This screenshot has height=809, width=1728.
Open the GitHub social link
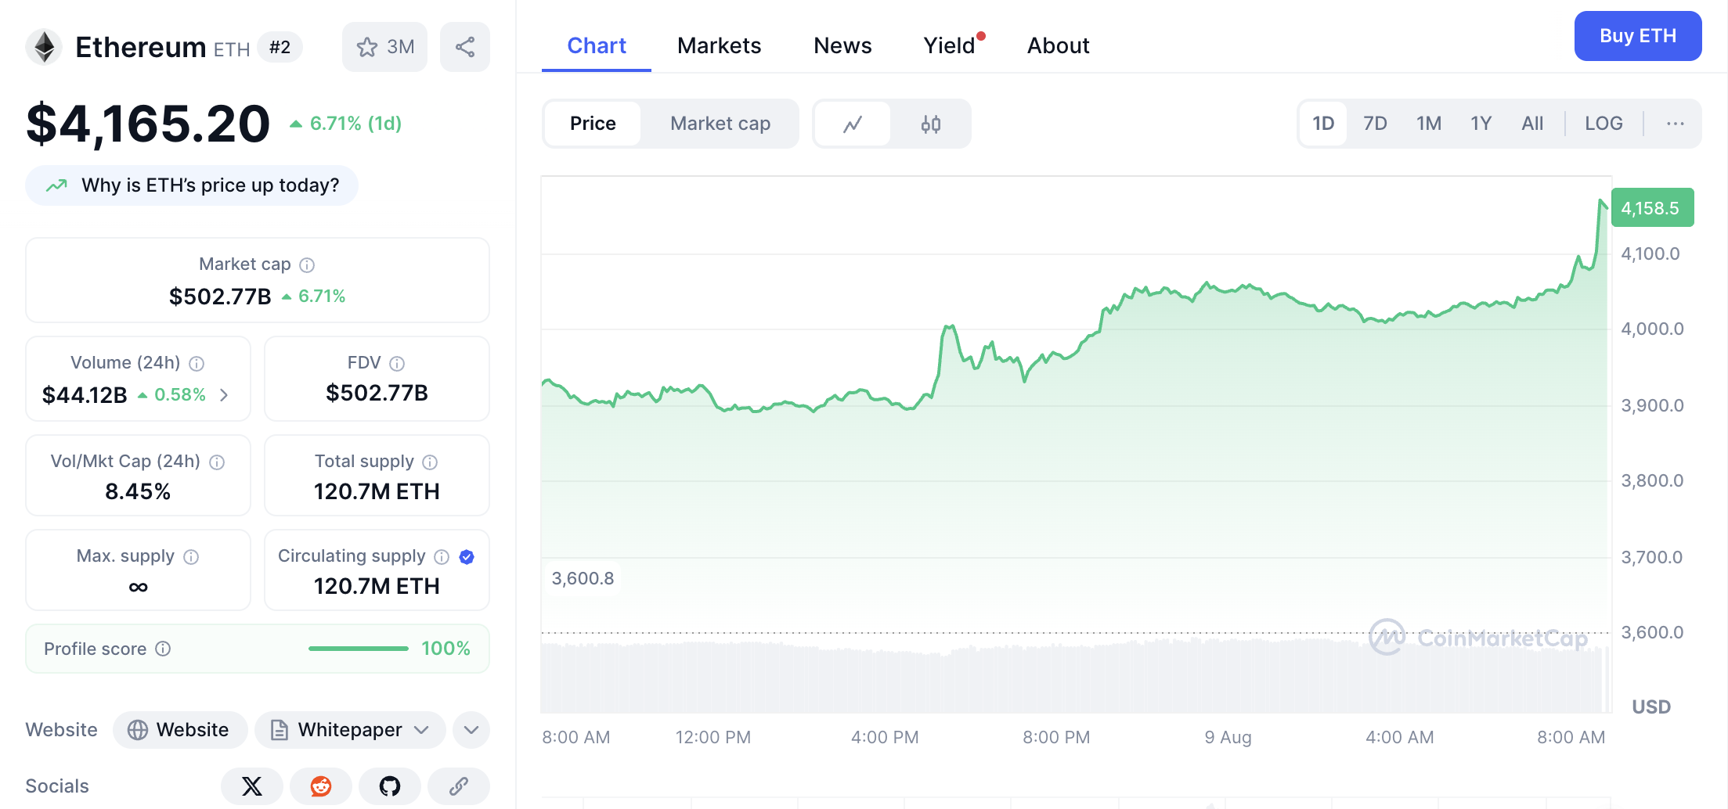point(390,786)
